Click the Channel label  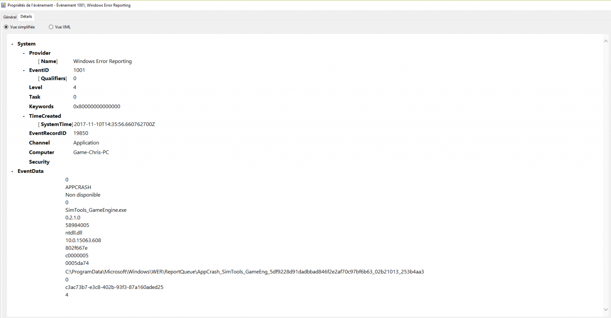39,143
